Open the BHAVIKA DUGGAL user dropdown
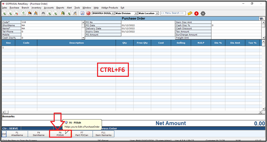Screen dimensions: 267x142 click(x=113, y=13)
